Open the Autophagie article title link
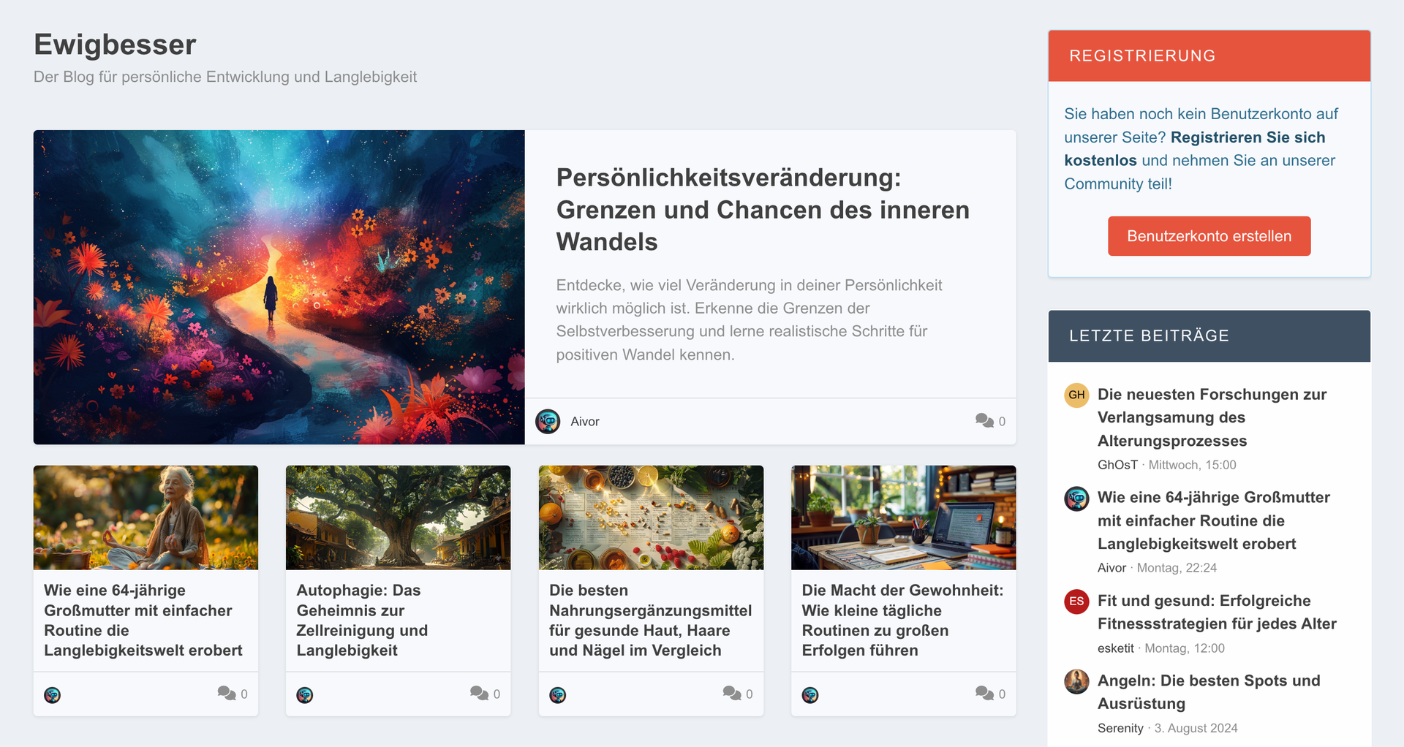Screen dimensions: 1404x747 click(x=362, y=620)
